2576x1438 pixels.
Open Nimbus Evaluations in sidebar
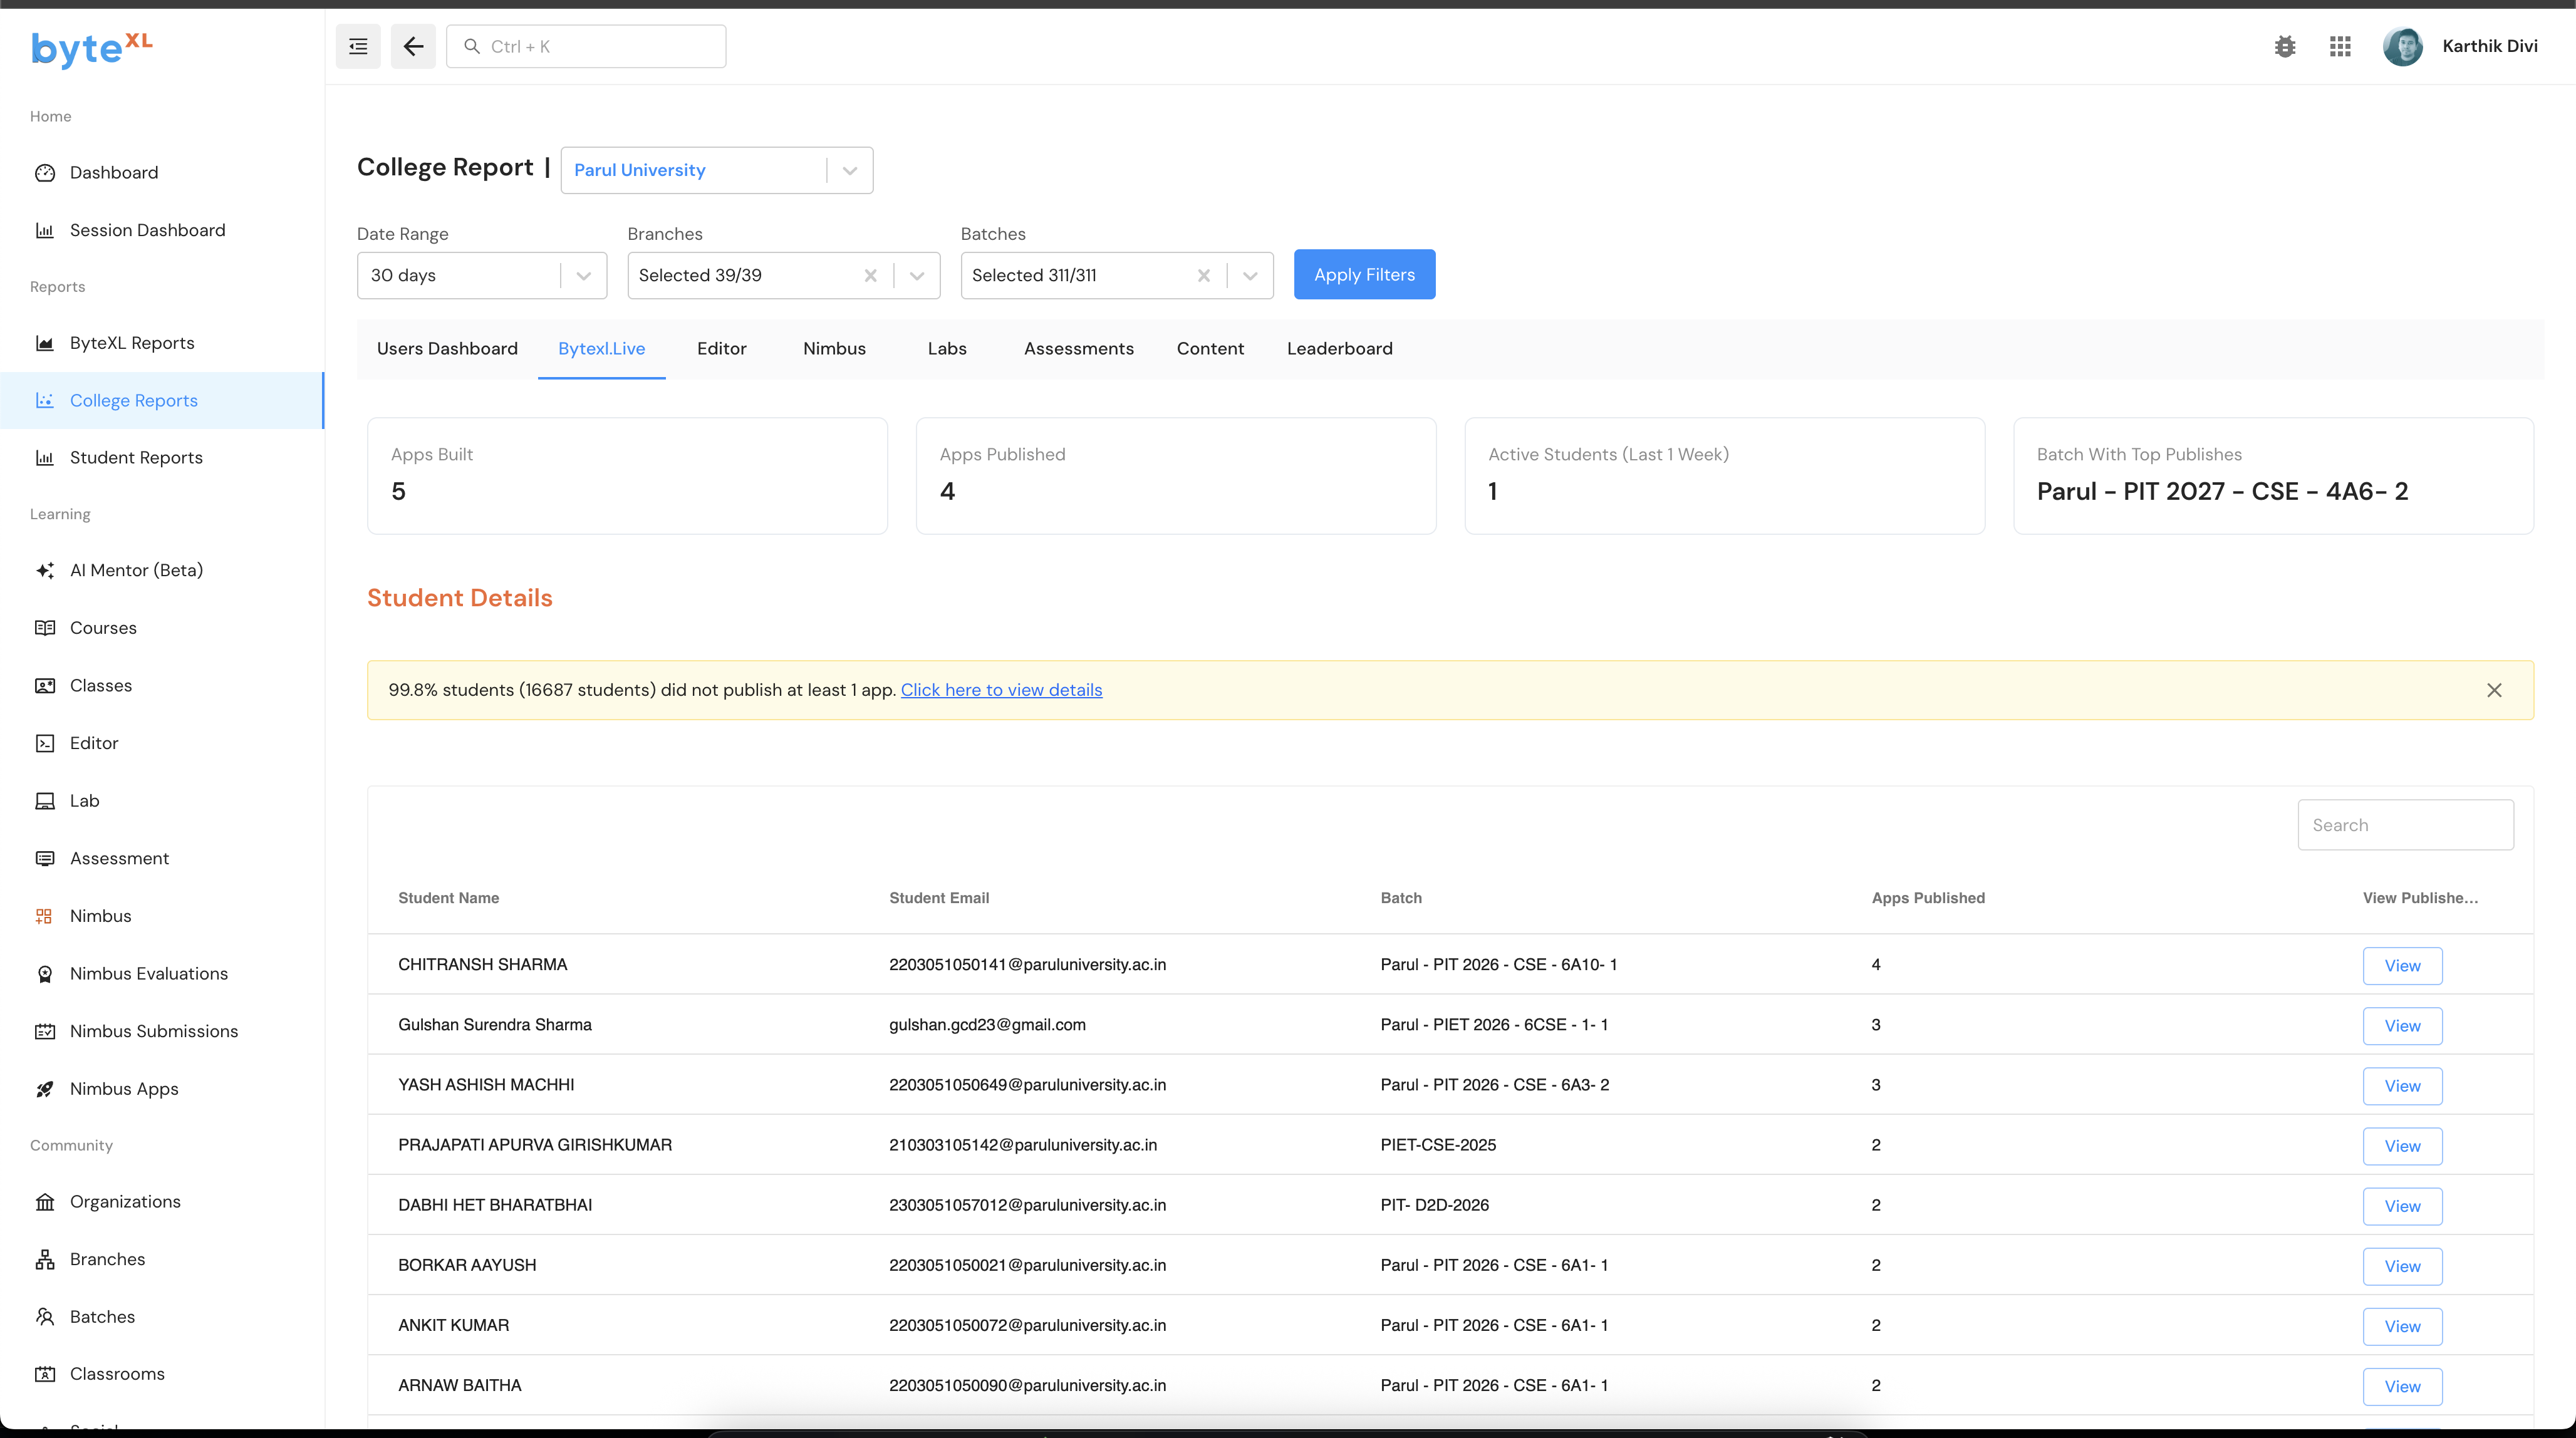tap(148, 973)
